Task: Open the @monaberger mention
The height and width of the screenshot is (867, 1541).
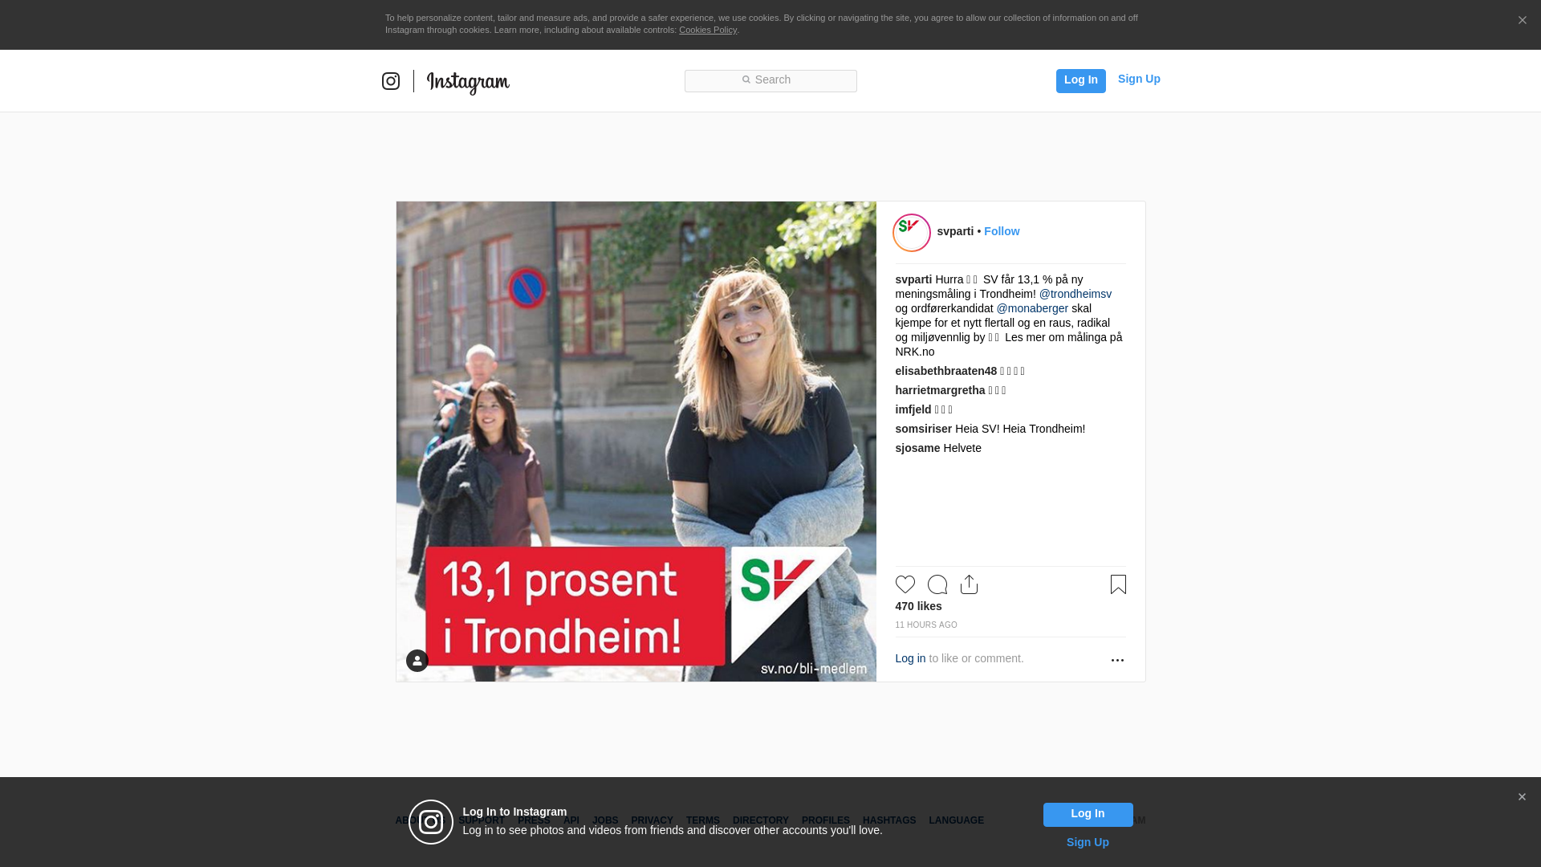Action: pyautogui.click(x=1032, y=308)
